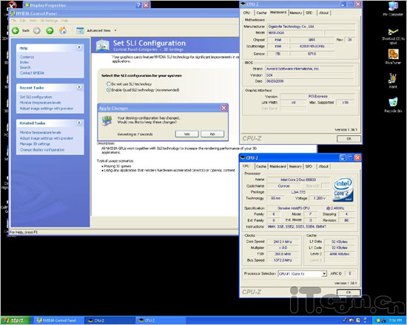Click the grey Forward arrow in NVIDIA toolbar

(x=37, y=30)
